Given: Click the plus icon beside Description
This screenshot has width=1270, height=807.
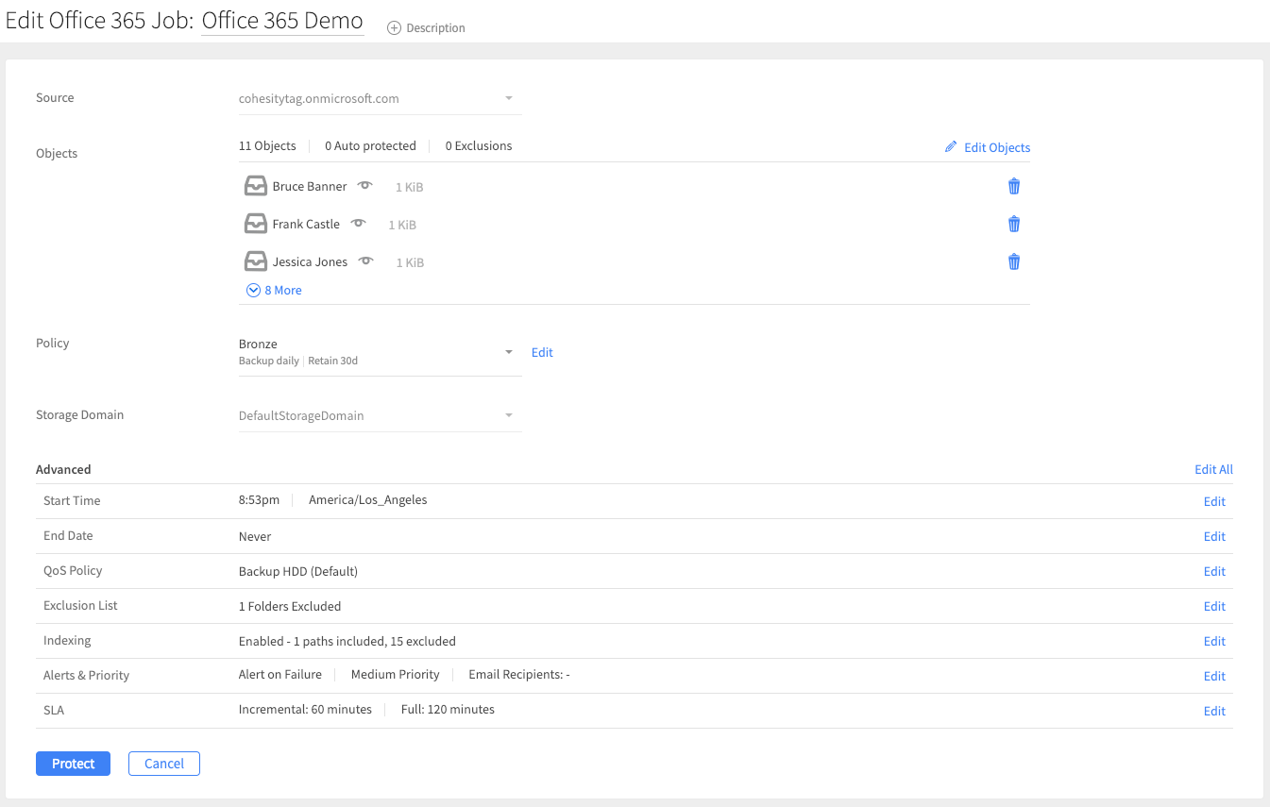Looking at the screenshot, I should click(x=395, y=28).
